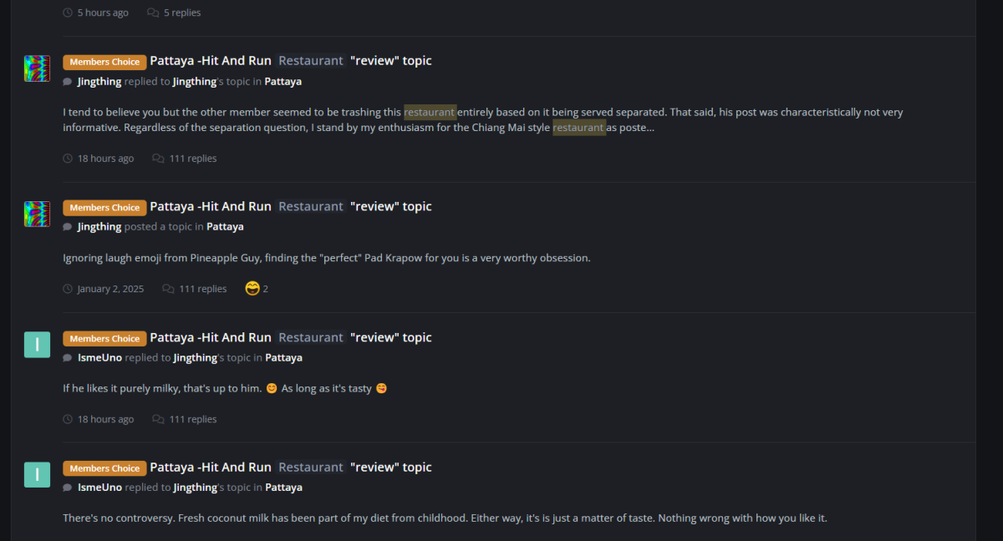Image resolution: width=1003 pixels, height=541 pixels.
Task: Click IsmeUno's avatar on coconut milk reply
Action: [x=37, y=475]
